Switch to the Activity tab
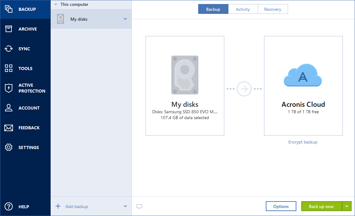Image resolution: width=355 pixels, height=216 pixels. [x=243, y=9]
